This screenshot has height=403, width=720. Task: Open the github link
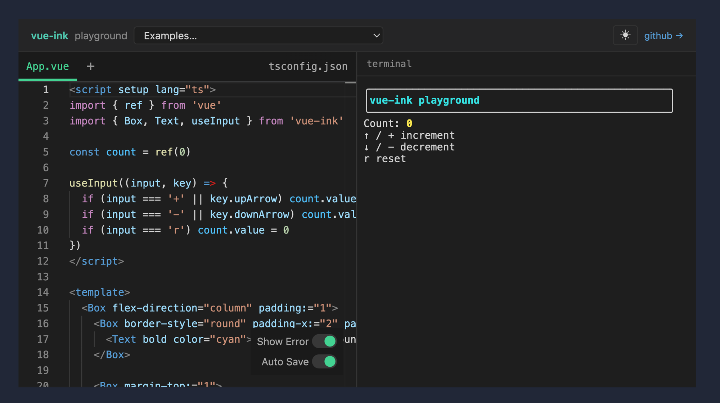coord(663,36)
